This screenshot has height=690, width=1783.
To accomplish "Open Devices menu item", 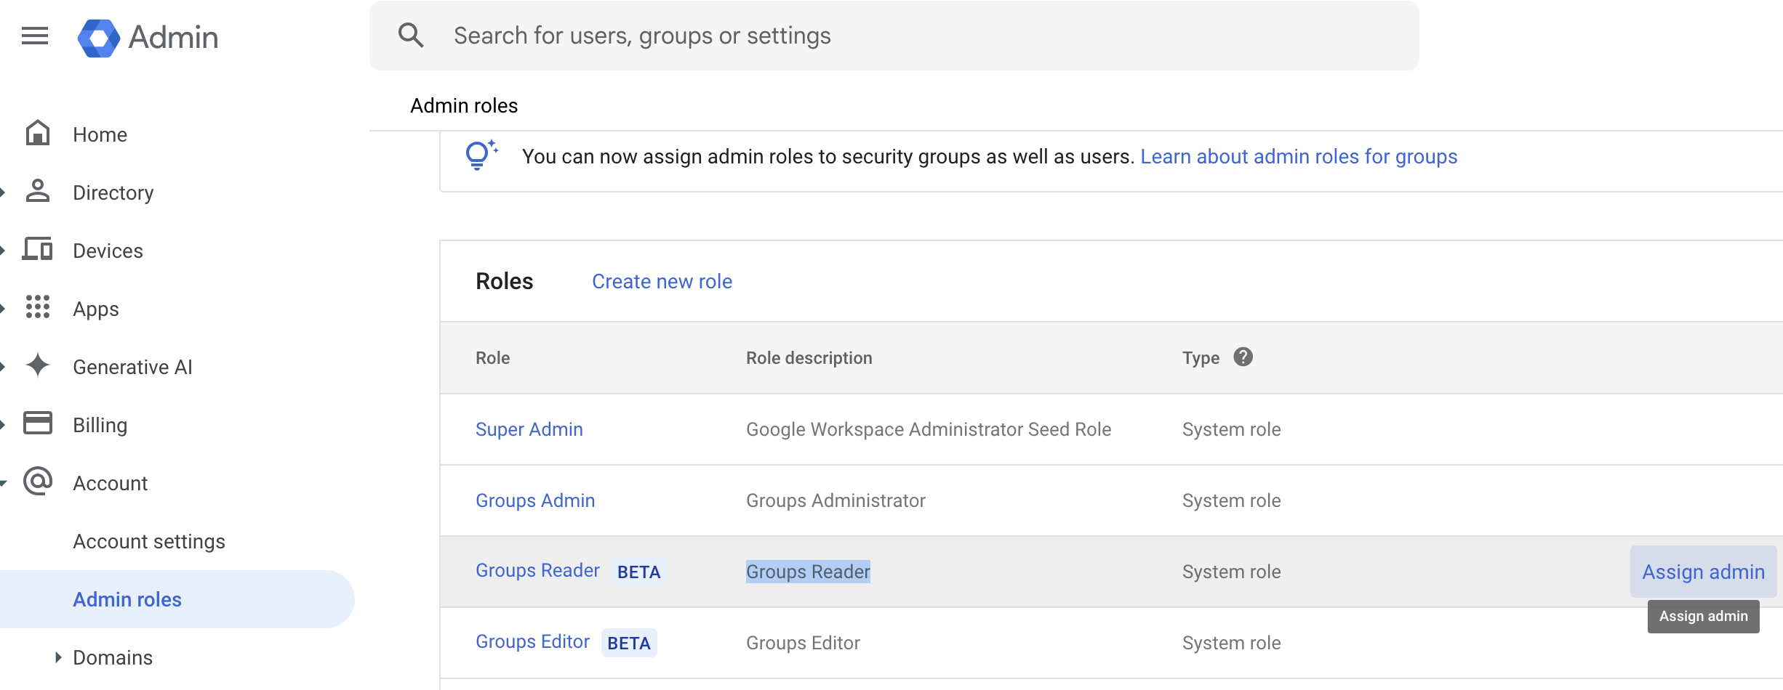I will coord(108,251).
